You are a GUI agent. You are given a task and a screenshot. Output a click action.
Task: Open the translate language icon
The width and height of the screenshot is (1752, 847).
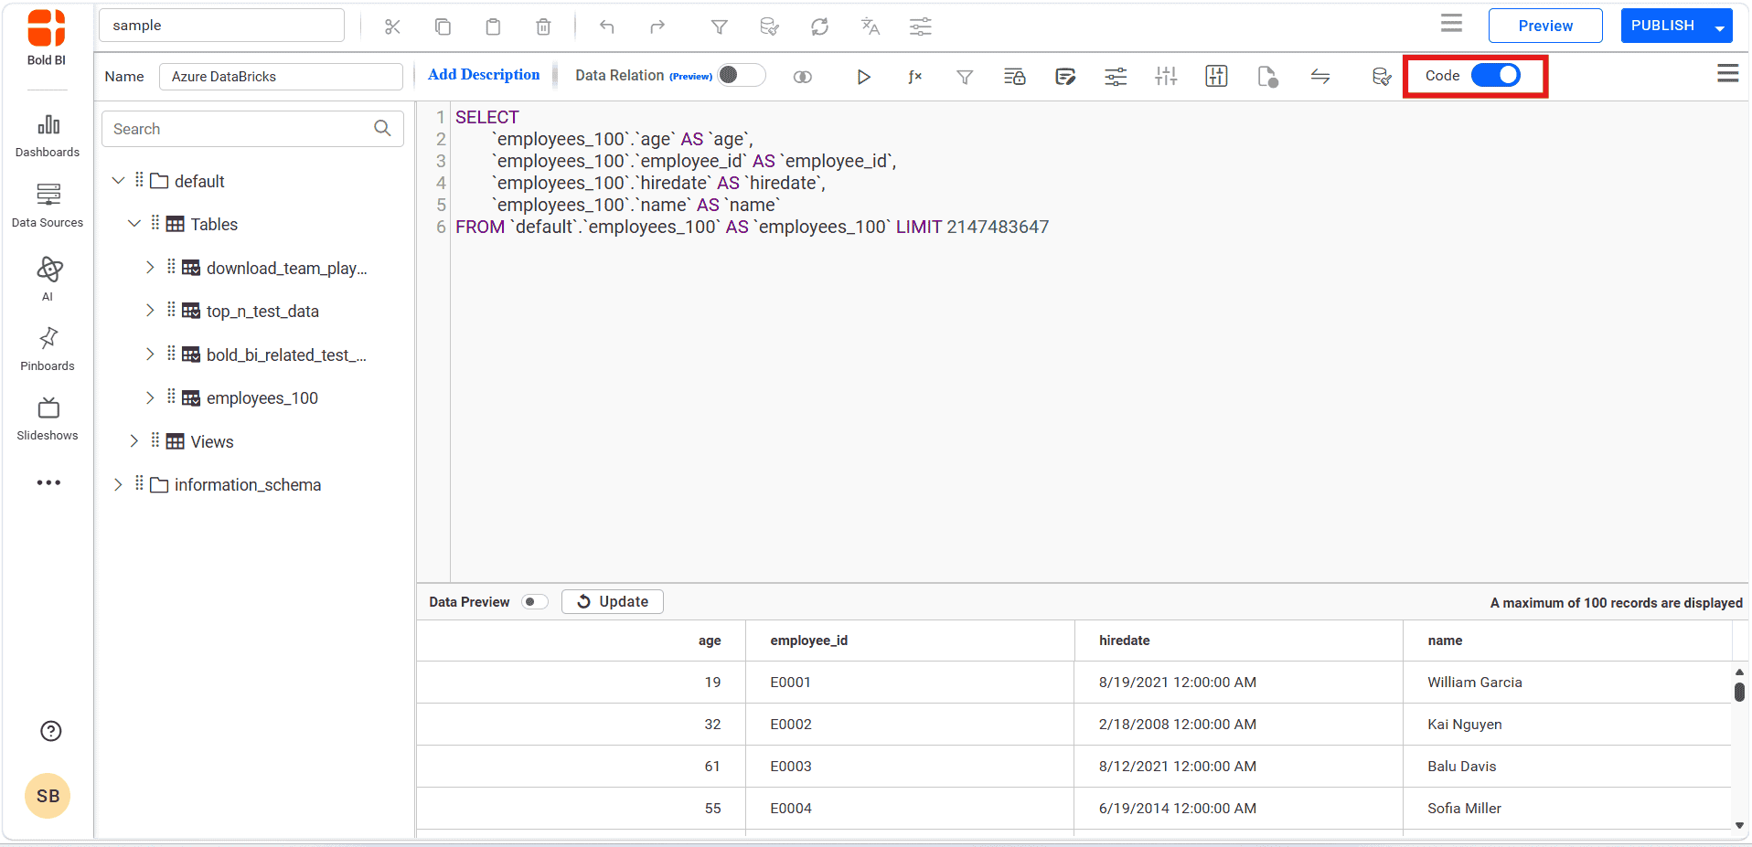871,26
